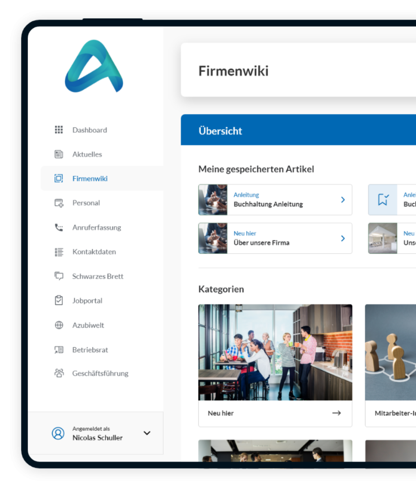Click the Kontaktdaten list icon

click(59, 252)
